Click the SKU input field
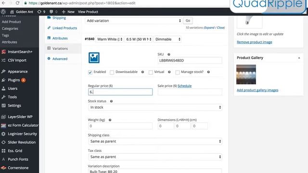The width and height of the screenshot is (308, 173). [x=190, y=61]
